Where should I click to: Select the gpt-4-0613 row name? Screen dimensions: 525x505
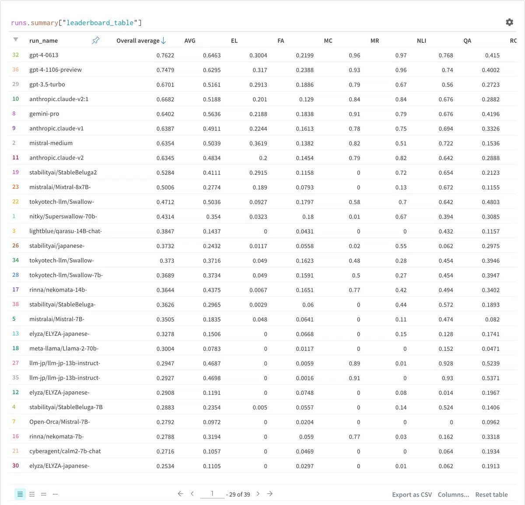pyautogui.click(x=44, y=55)
